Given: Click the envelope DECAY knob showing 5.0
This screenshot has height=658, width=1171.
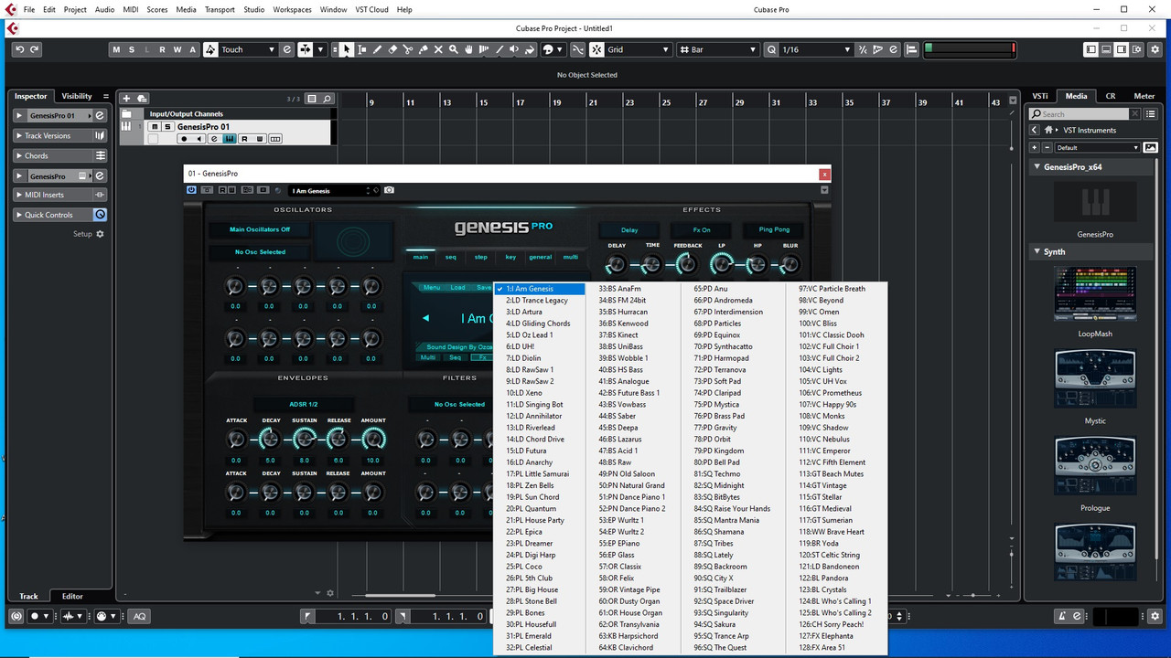Looking at the screenshot, I should [270, 440].
